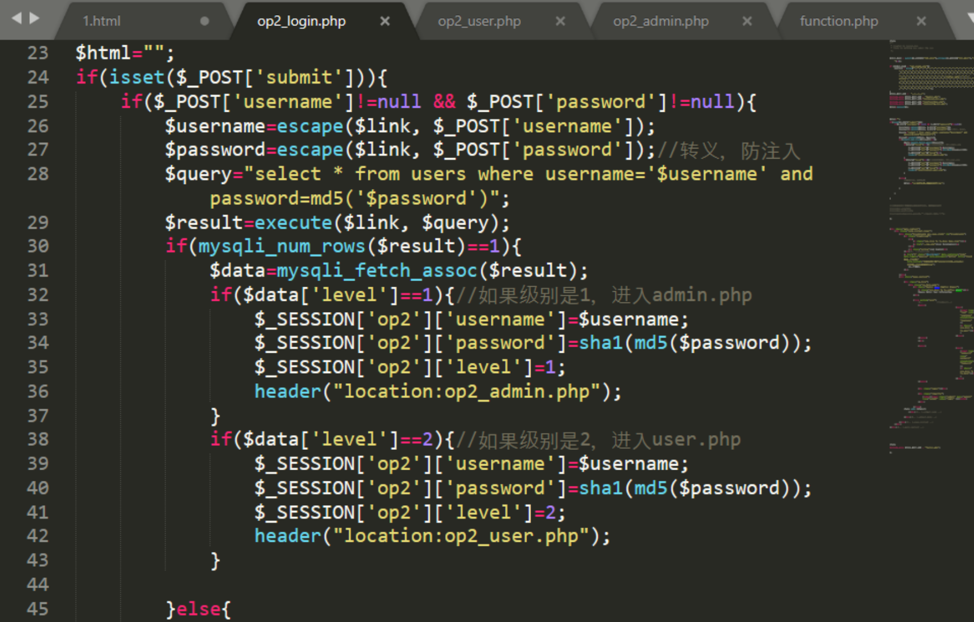Click the sha1 call on line 34
974x622 pixels.
pos(601,343)
